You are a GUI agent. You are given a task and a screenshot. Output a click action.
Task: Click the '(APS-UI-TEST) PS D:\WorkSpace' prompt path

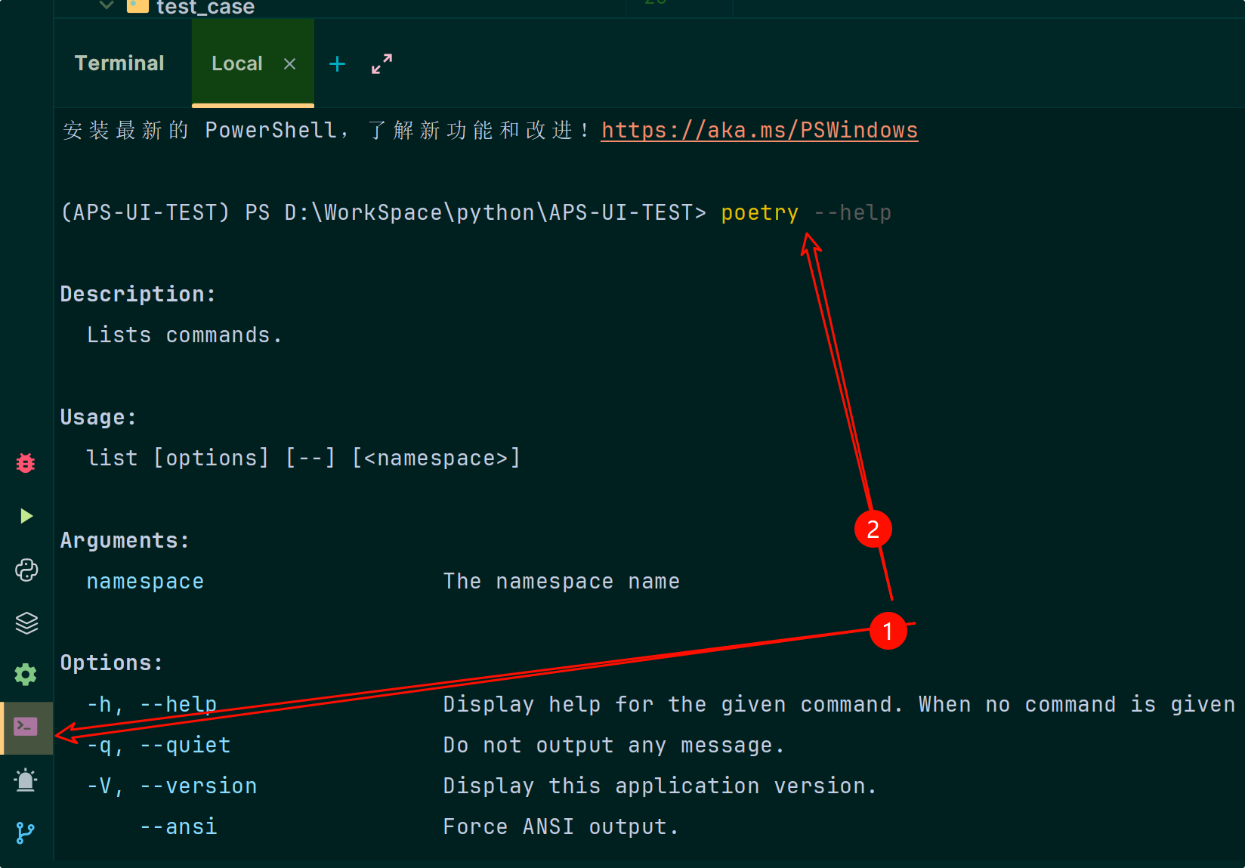click(x=383, y=213)
